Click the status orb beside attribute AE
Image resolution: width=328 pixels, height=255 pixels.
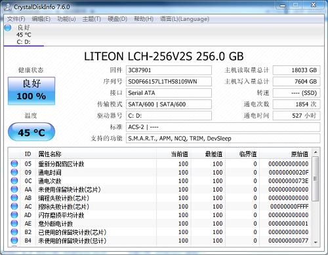tap(14, 223)
